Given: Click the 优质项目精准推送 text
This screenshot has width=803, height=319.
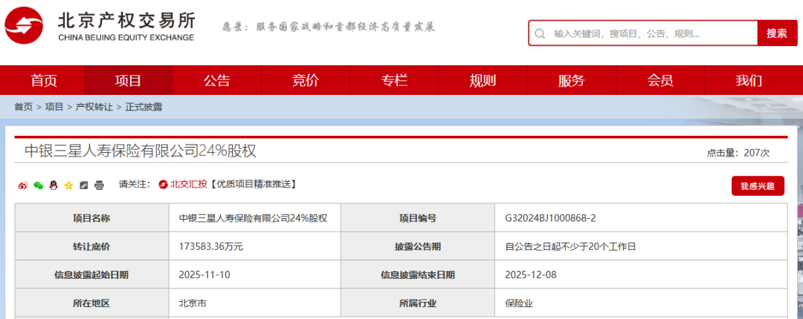Looking at the screenshot, I should coord(254,185).
